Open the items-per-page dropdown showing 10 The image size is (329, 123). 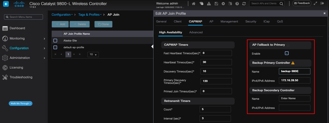[93, 54]
